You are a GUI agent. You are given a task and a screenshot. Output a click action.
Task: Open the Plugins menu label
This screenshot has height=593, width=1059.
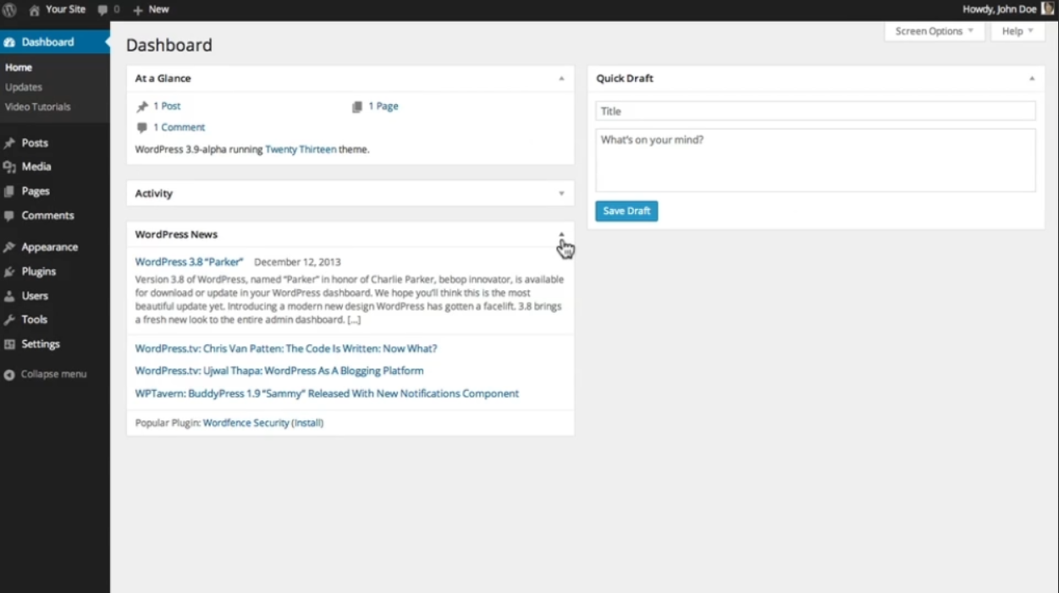[x=39, y=272]
